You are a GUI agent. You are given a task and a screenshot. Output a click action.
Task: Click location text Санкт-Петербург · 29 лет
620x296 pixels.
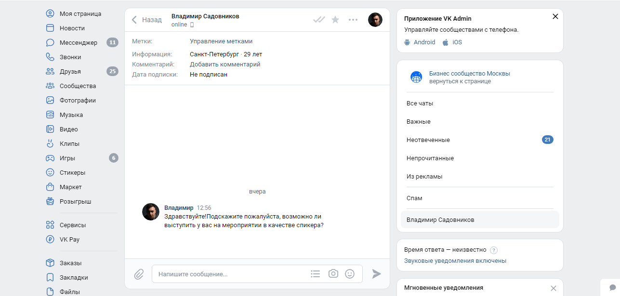pyautogui.click(x=226, y=54)
